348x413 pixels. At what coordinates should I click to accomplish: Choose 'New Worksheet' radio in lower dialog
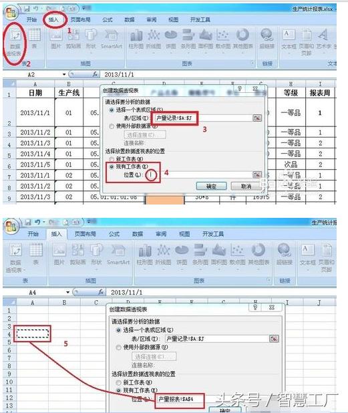coord(118,382)
